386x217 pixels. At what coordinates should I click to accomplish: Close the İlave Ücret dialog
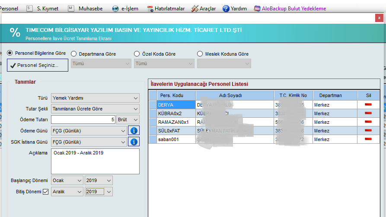[379, 18]
